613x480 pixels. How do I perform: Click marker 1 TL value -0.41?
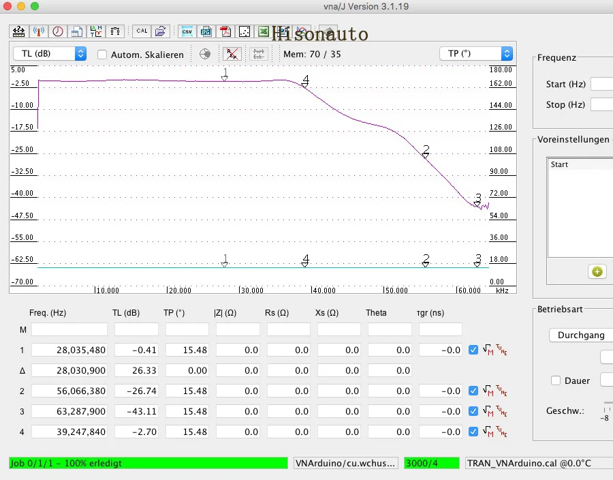[136, 350]
